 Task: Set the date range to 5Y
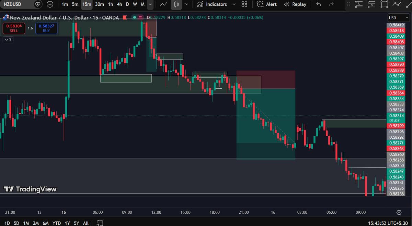click(x=76, y=223)
